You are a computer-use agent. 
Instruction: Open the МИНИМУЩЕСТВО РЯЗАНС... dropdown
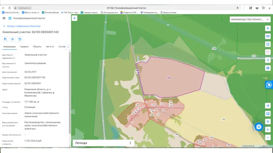coord(250,20)
